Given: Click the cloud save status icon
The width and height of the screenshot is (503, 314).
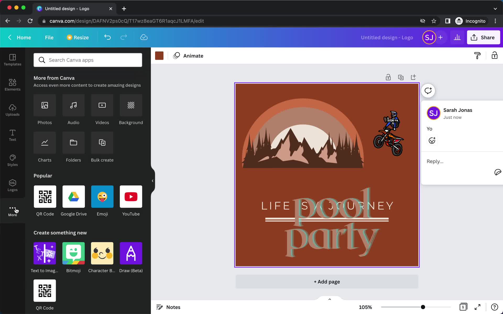Looking at the screenshot, I should pos(144,37).
